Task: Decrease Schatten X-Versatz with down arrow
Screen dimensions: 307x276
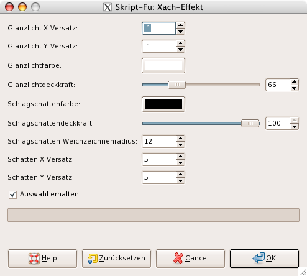Action: (180, 163)
